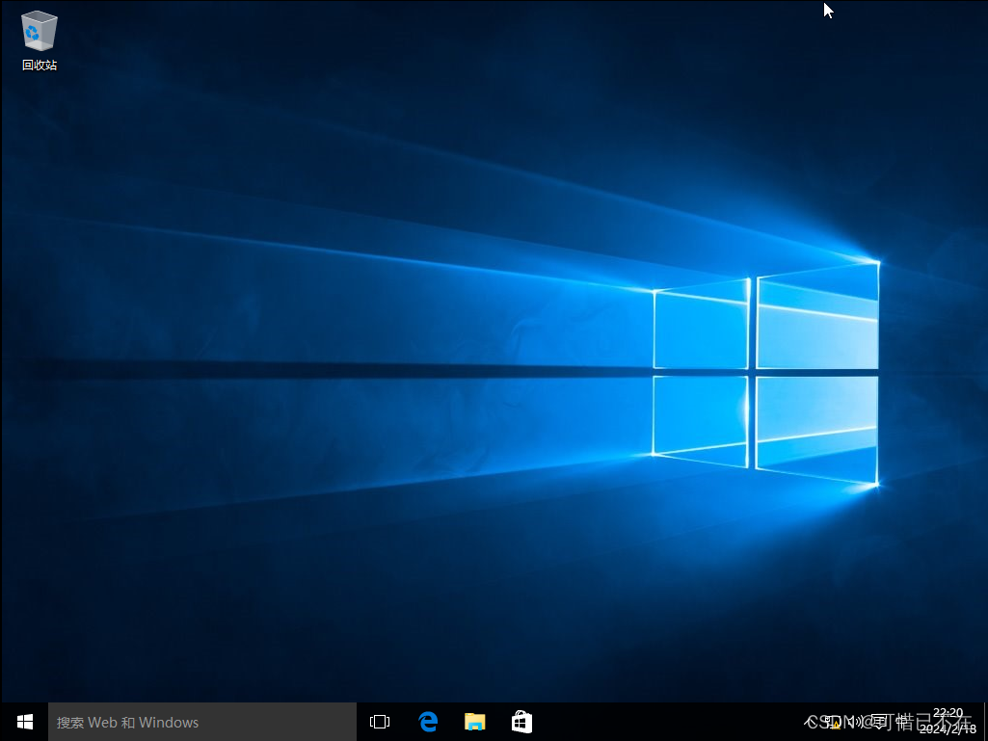Click the Show desktop strip at taskbar end
Screen dimensions: 988x741
(x=985, y=722)
